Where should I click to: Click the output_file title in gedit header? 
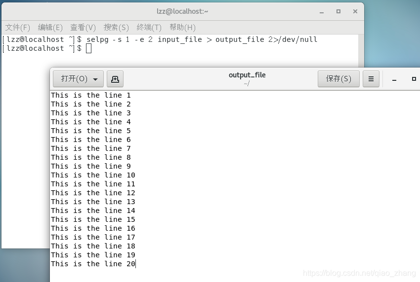pyautogui.click(x=247, y=75)
